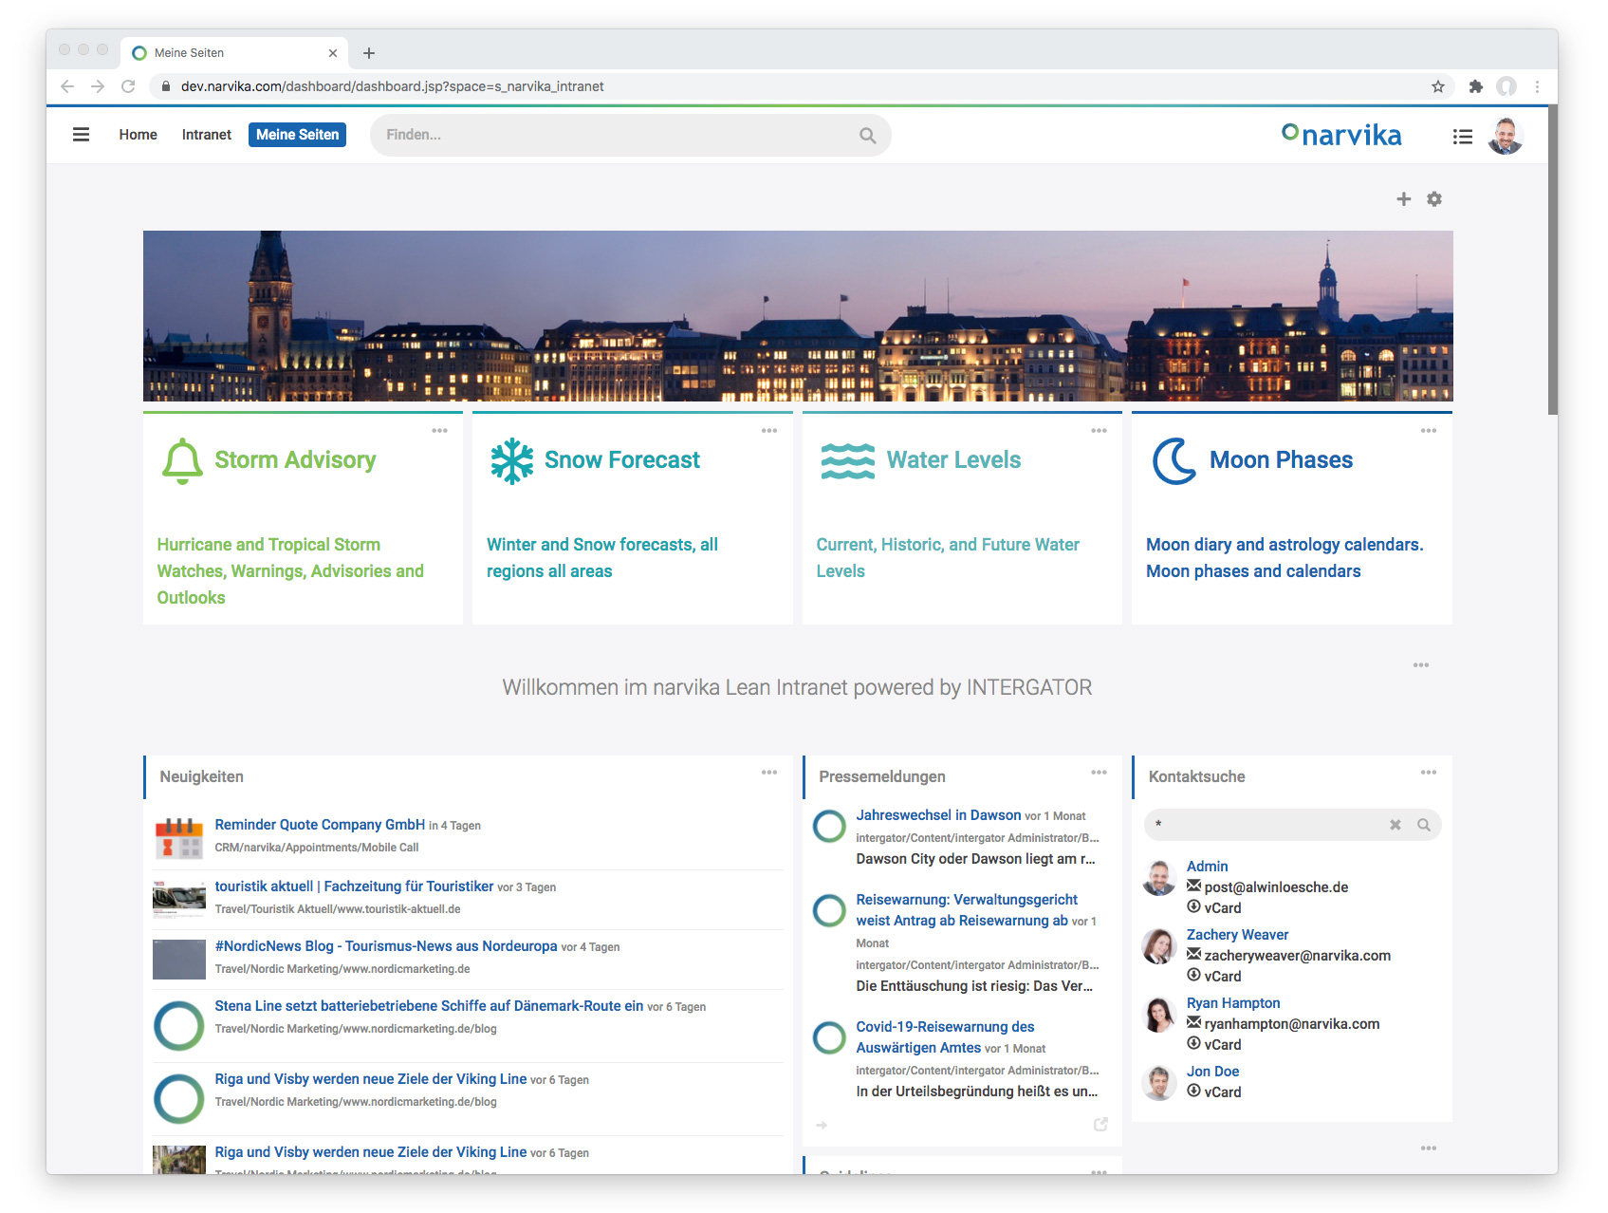Open options menu below Kontaktsuche panel
Viewport: 1608px width, 1213px height.
point(1428,1148)
